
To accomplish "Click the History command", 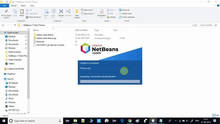I will (x=111, y=17).
